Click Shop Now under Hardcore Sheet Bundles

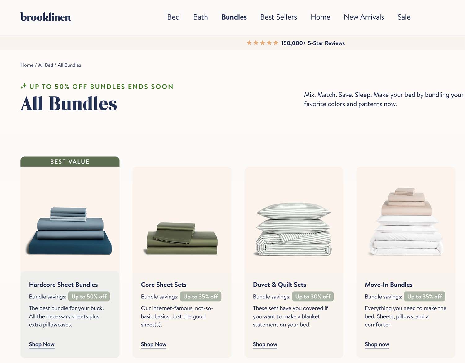[x=42, y=344]
